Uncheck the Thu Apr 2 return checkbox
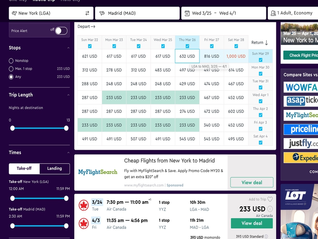Screen dimensions: 318x239 [x=261, y=115]
